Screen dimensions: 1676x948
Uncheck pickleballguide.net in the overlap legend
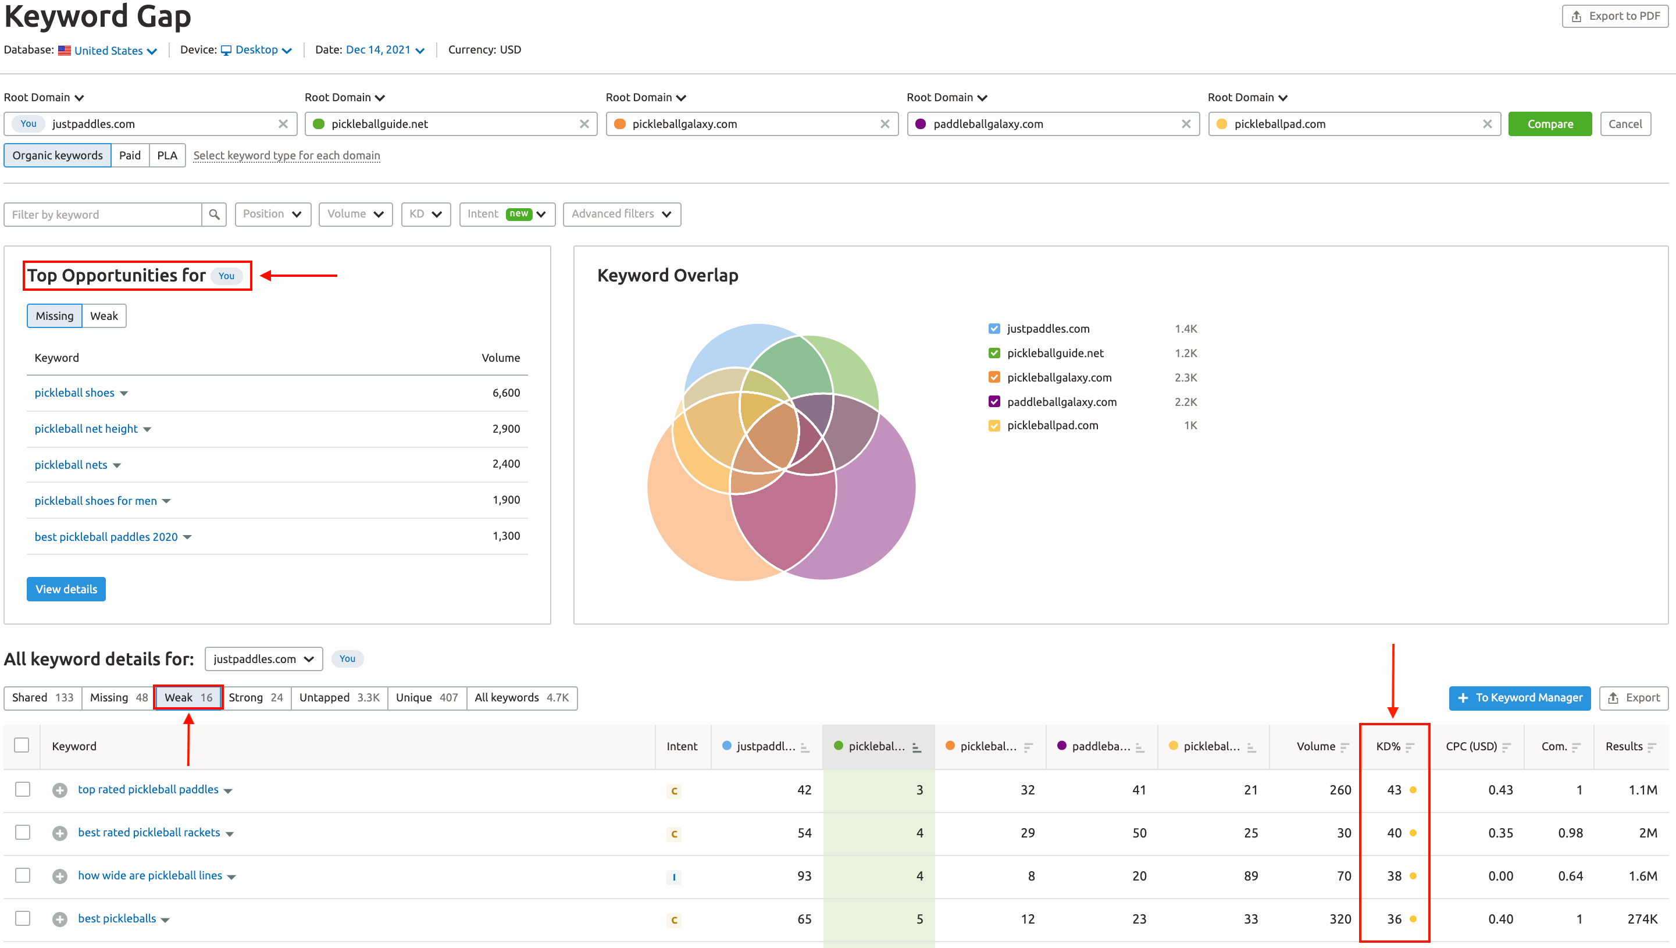(x=994, y=353)
